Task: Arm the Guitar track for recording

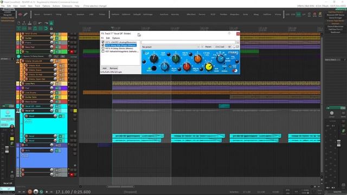Action: (23, 38)
